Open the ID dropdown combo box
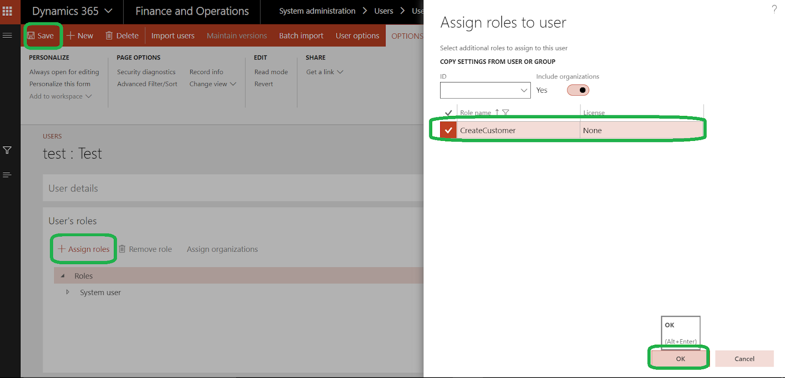785x378 pixels. pos(523,90)
